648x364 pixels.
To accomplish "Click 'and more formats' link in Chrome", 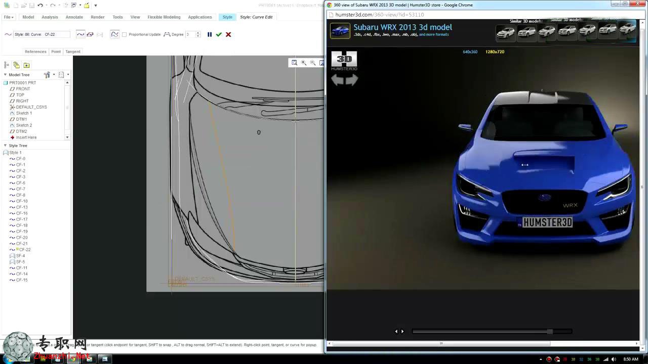I will 434,34.
